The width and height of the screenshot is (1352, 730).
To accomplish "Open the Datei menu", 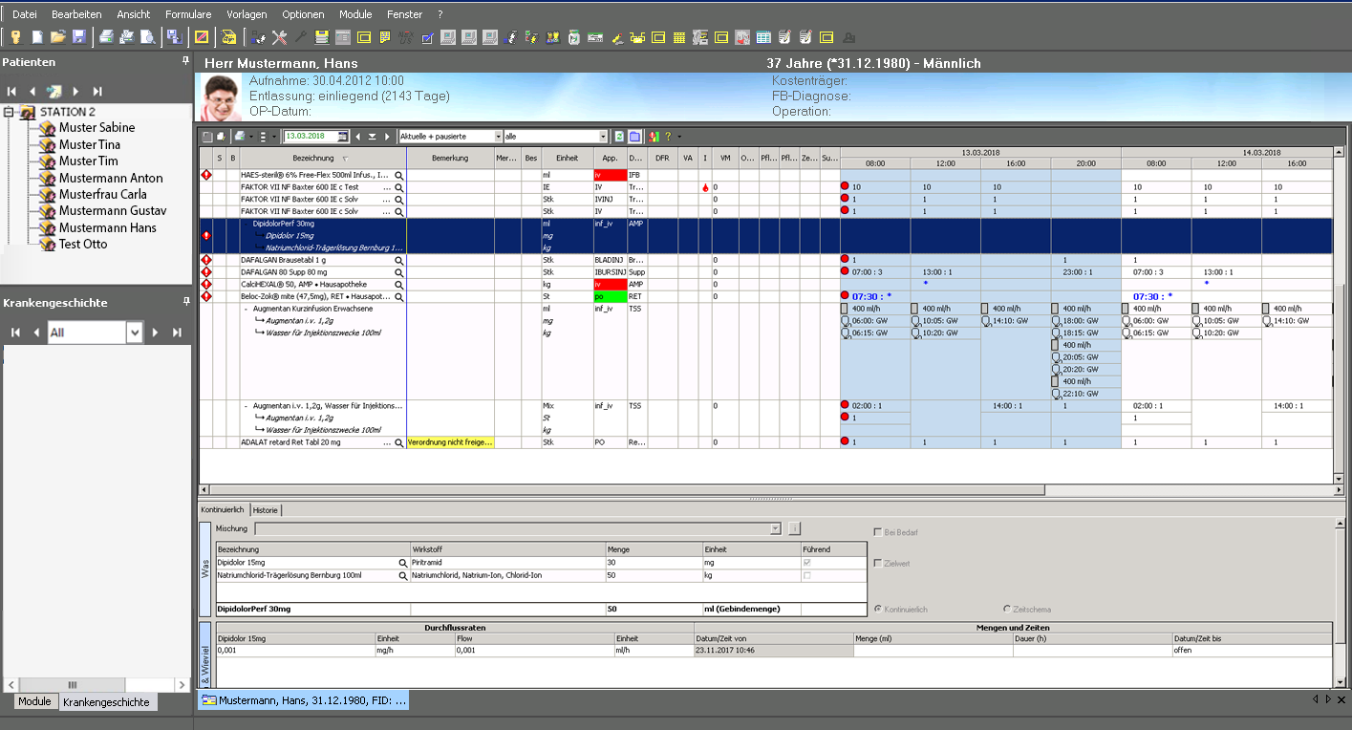I will tap(25, 14).
